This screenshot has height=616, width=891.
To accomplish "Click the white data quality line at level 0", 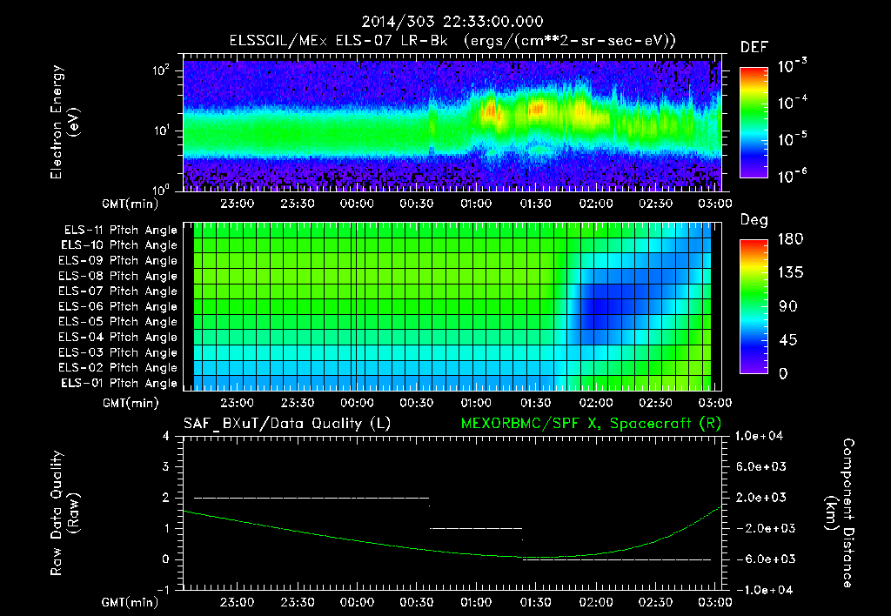I will coord(617,559).
